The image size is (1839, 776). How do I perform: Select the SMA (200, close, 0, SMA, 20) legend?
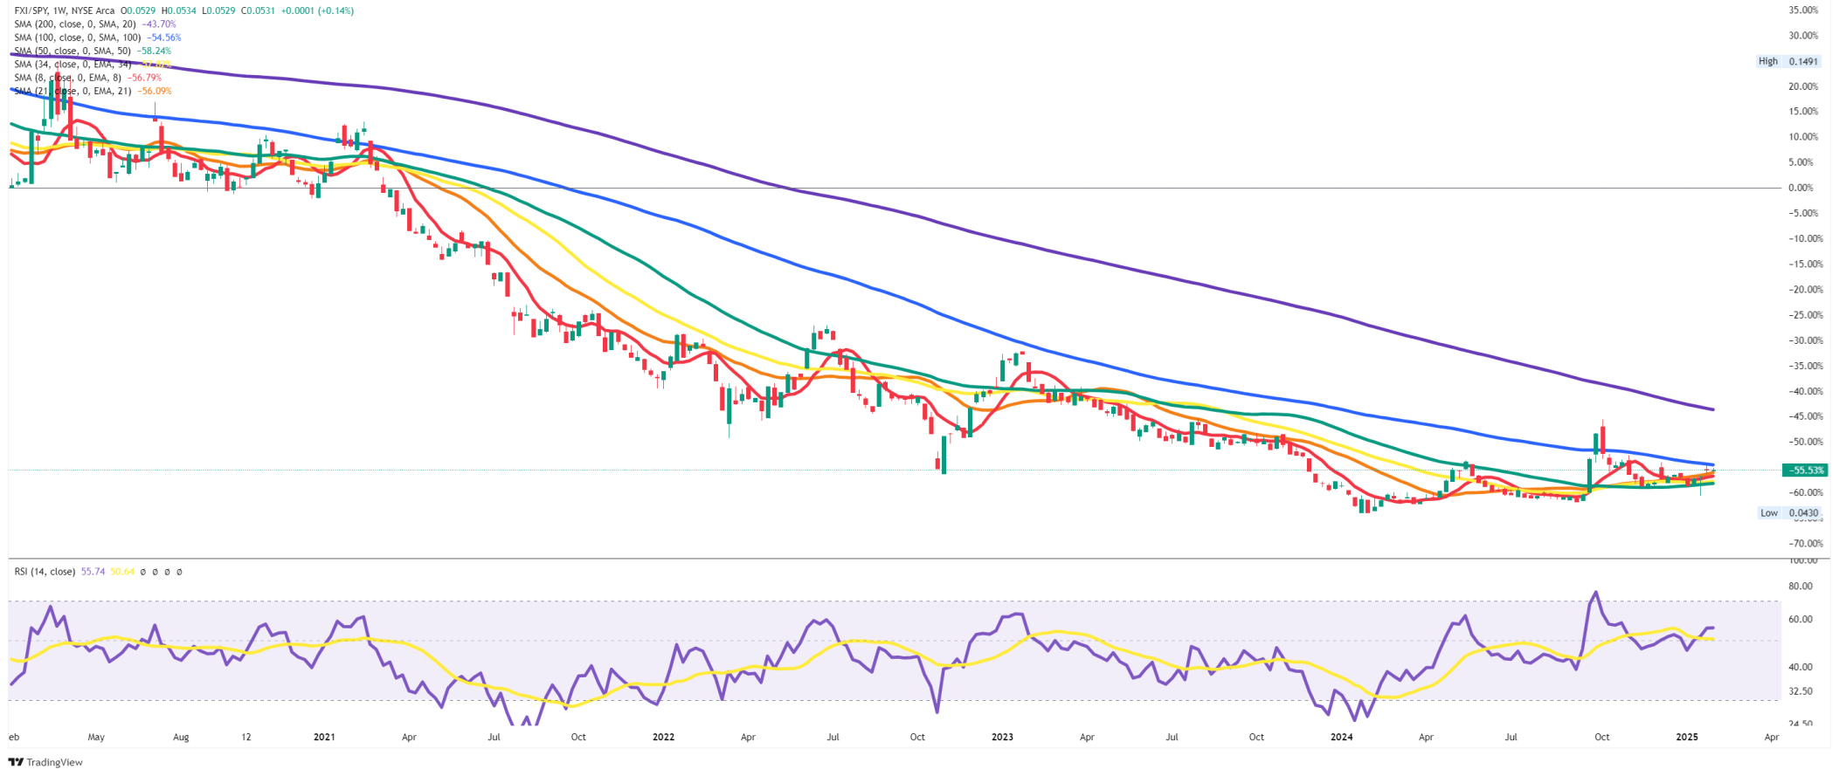(x=75, y=24)
